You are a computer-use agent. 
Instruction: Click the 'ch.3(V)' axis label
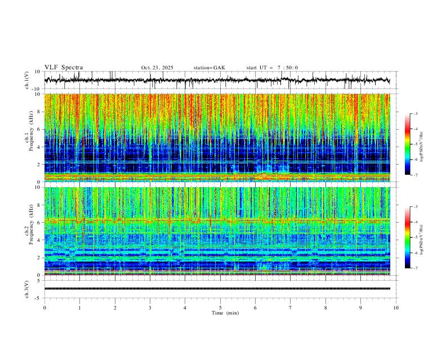[27, 290]
